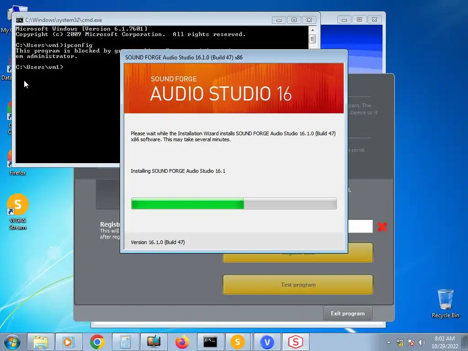Open the orange S VEGAS taskbar icon
This screenshot has height=351, width=468.
[x=238, y=342]
